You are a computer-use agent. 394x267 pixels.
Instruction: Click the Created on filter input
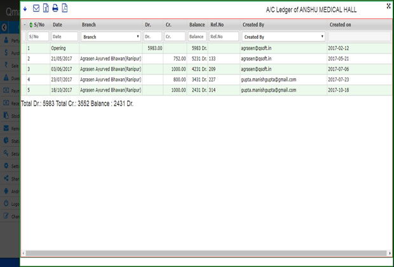[x=359, y=36]
